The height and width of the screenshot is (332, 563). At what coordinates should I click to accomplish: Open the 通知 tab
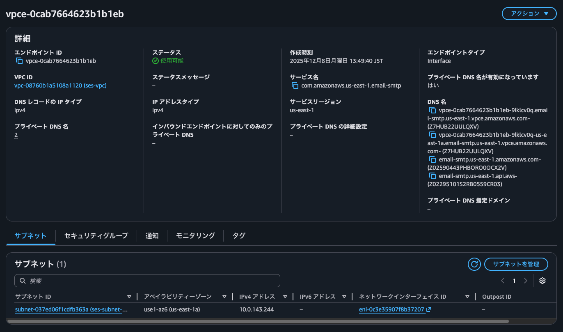click(x=152, y=235)
